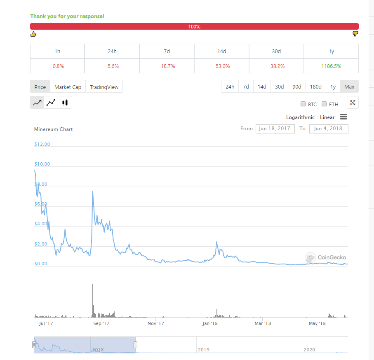Grab the right navigator range handle
Viewport: 374px width, 360px height.
pos(136,345)
